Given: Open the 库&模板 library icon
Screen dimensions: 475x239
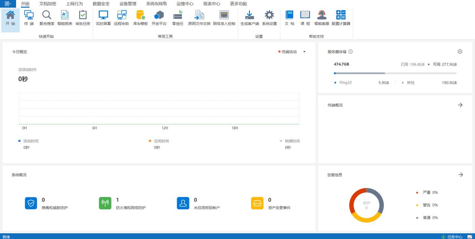Looking at the screenshot, I should tap(140, 18).
